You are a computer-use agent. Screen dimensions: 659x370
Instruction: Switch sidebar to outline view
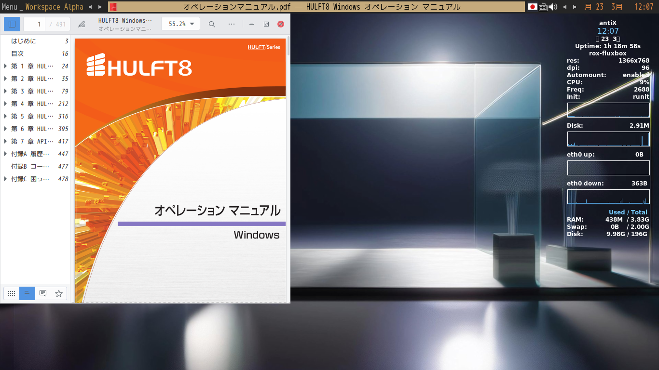click(x=27, y=293)
